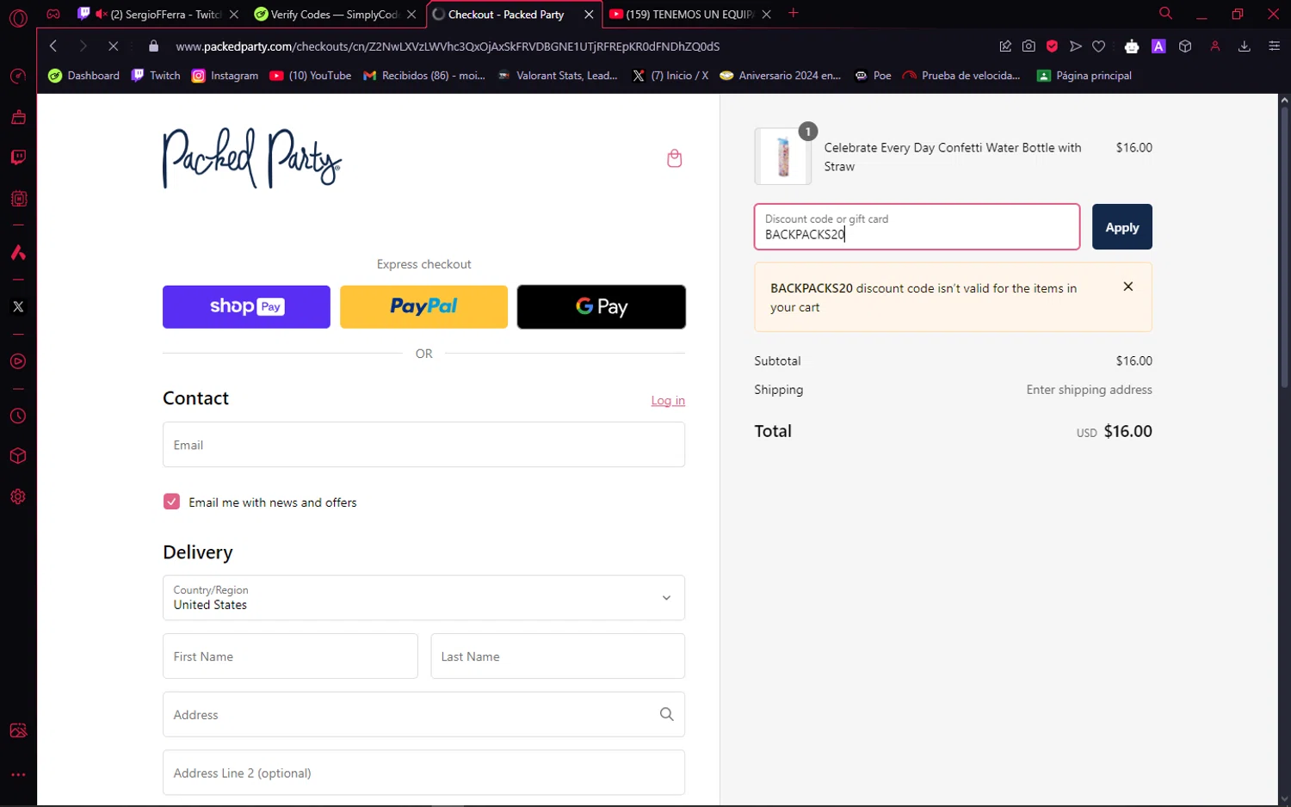This screenshot has height=807, width=1291.
Task: Open Settings gear icon in sidebar
Action: click(18, 496)
